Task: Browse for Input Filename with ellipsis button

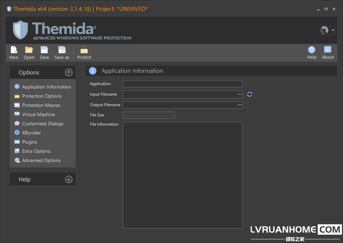Action: click(240, 94)
